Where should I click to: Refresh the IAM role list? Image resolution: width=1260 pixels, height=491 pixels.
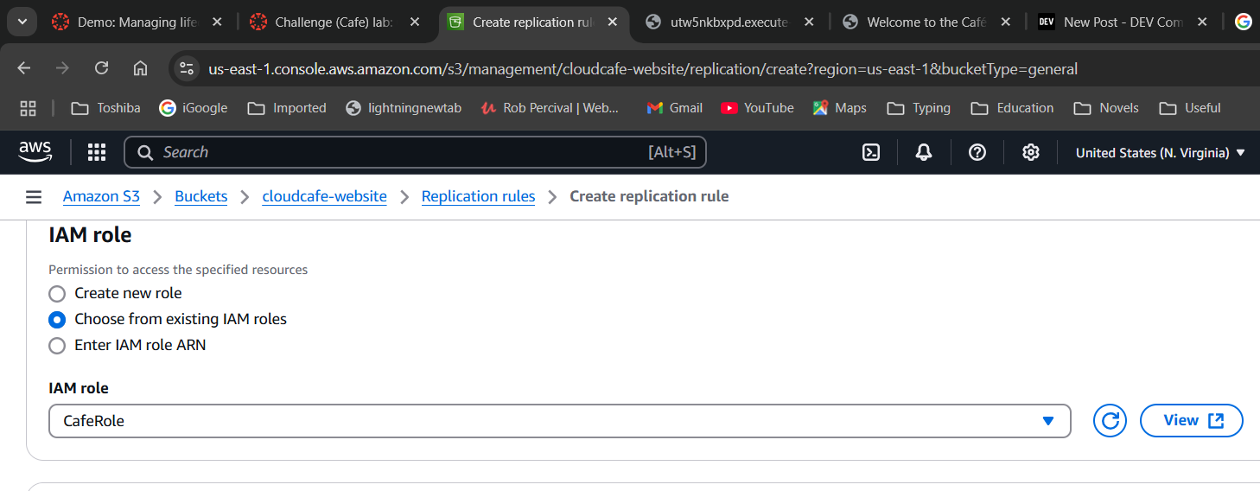tap(1110, 421)
